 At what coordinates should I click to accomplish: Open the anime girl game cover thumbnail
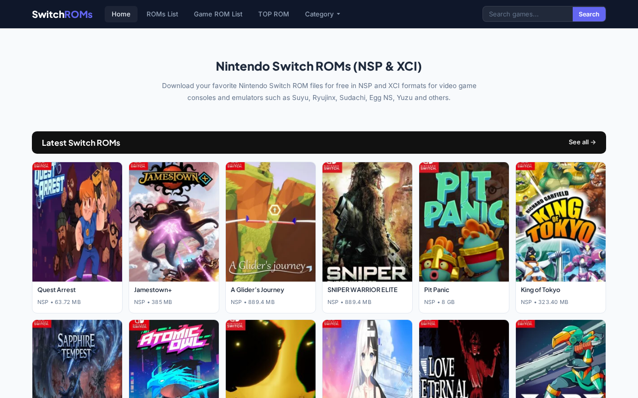tap(367, 359)
